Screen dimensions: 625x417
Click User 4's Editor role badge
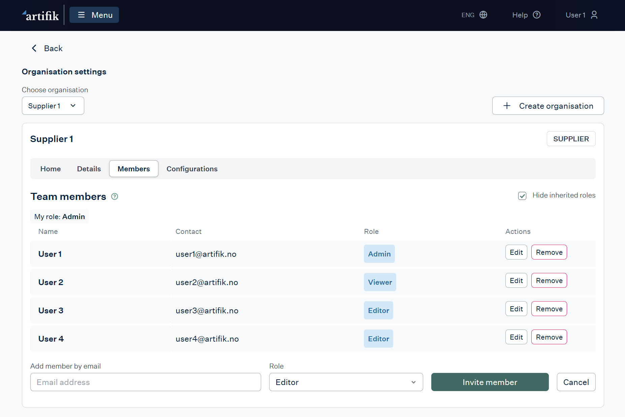(x=378, y=339)
